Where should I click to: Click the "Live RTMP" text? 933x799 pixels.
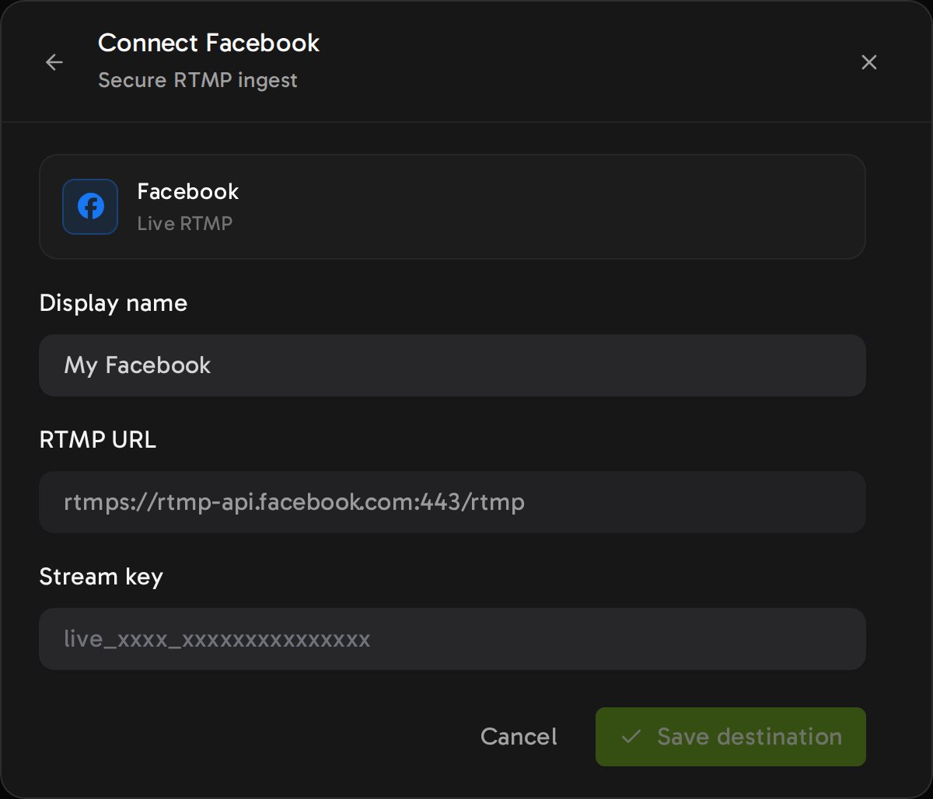tap(185, 224)
